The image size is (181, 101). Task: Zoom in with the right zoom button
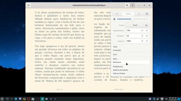point(139,14)
